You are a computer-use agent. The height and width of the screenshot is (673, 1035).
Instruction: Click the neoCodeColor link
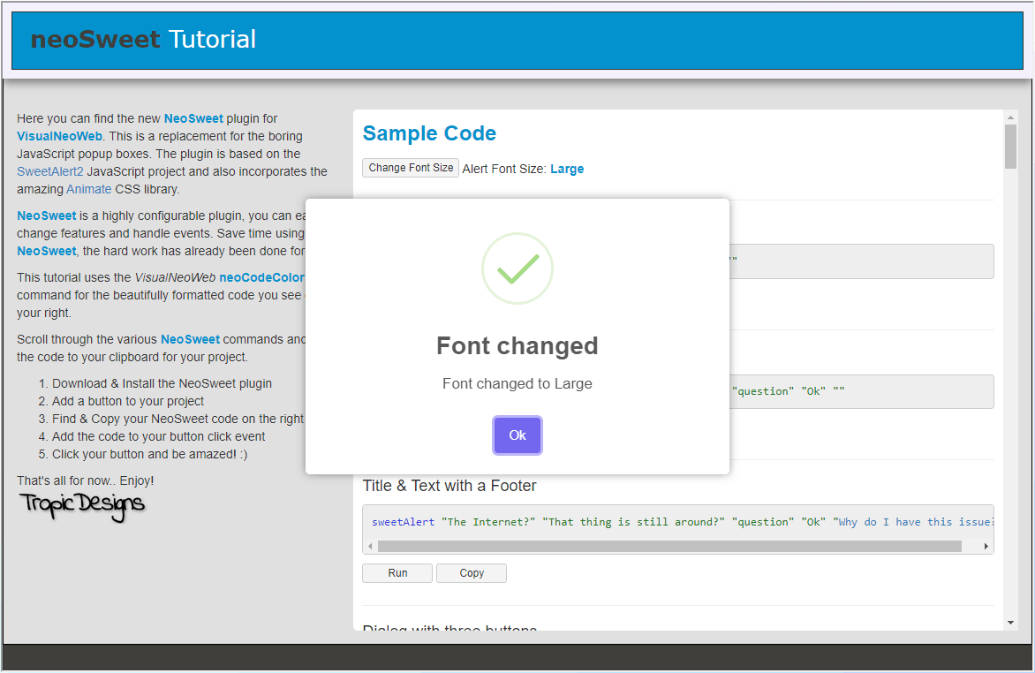[x=261, y=277]
